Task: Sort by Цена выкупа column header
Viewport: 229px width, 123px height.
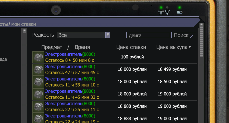Action: 174,47
